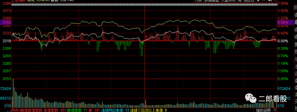
Task: Click the 3333 price axis label
Action: [7, 34]
